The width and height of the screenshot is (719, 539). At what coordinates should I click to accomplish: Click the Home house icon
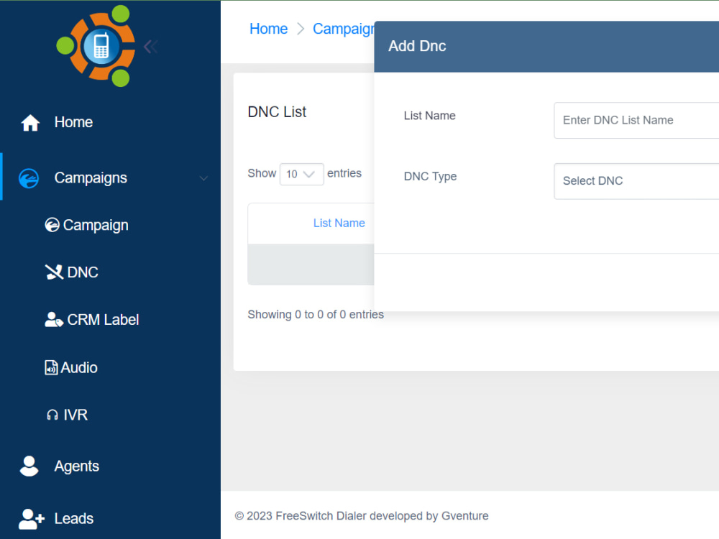(x=30, y=123)
